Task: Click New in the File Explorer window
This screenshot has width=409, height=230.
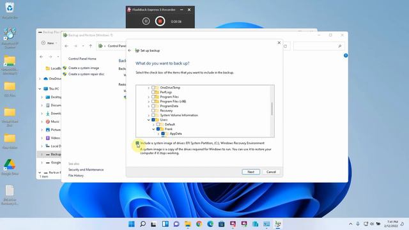Action: click(49, 43)
